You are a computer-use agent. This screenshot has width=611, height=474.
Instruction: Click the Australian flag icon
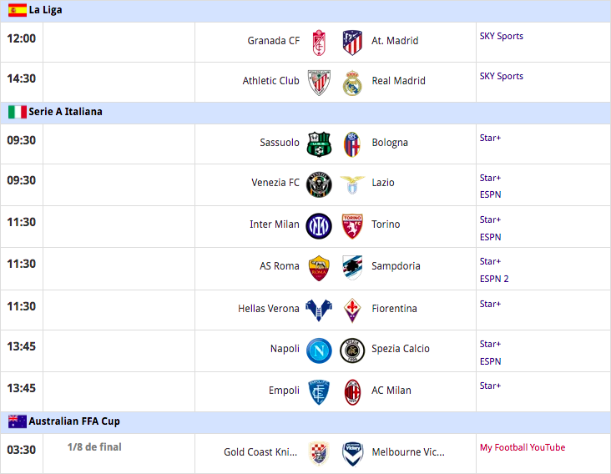coord(18,421)
